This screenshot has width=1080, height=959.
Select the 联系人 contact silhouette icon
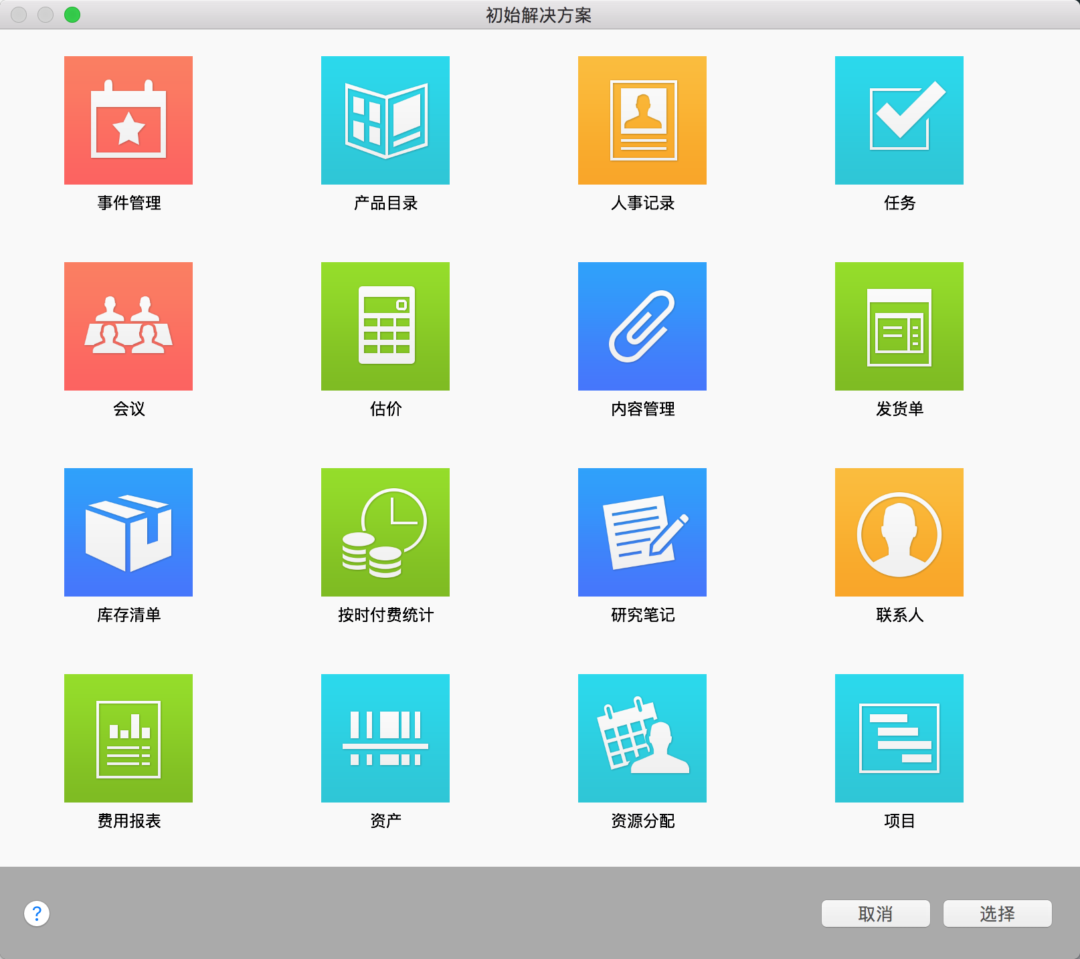[899, 532]
